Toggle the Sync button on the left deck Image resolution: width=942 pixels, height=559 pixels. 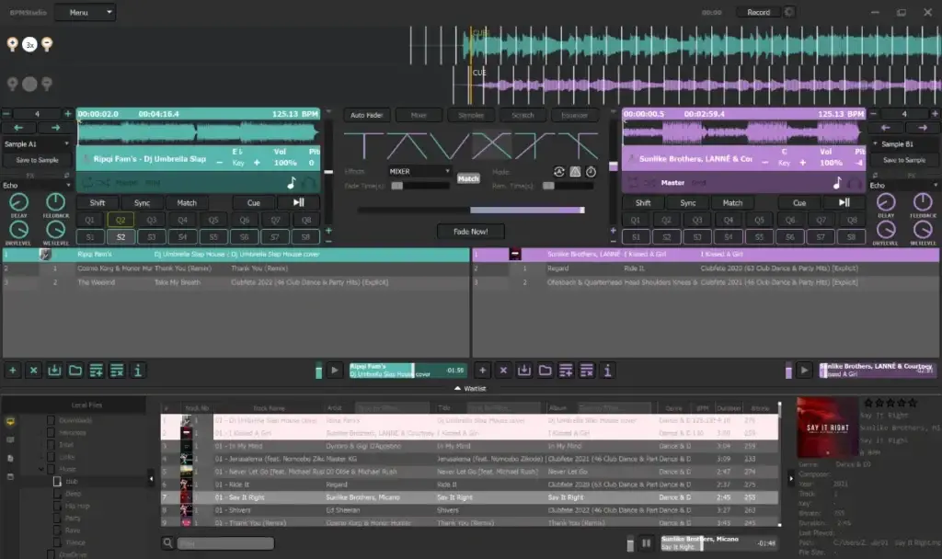[143, 203]
